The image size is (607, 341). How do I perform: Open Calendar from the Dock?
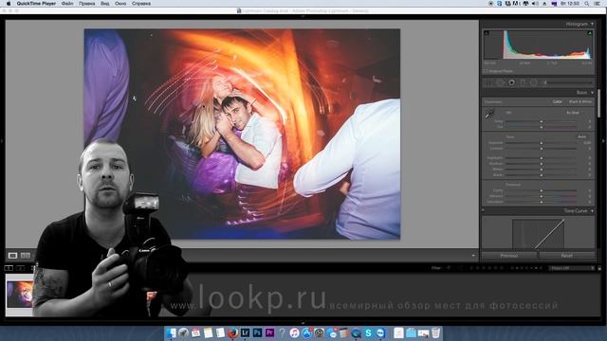[196, 332]
